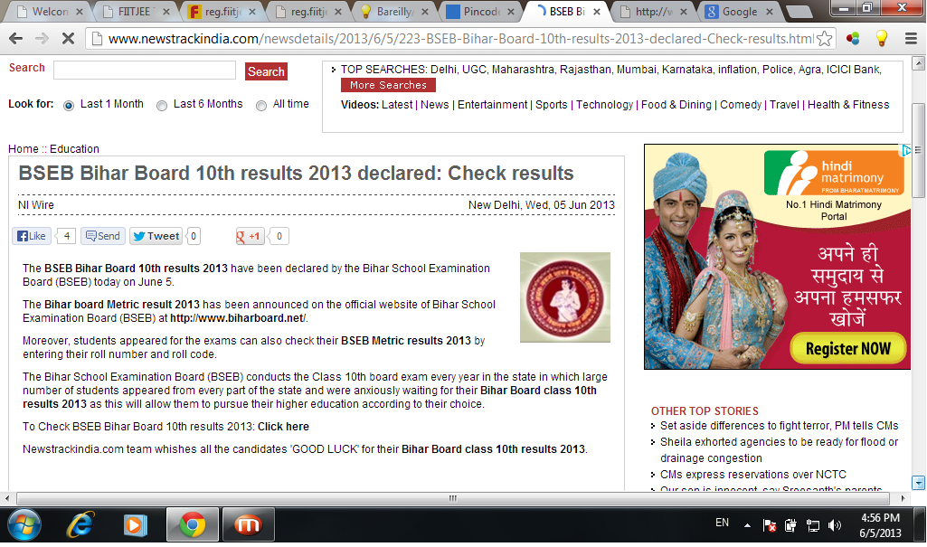Stop page loading with X button
Image resolution: width=927 pixels, height=547 pixels.
coord(68,39)
